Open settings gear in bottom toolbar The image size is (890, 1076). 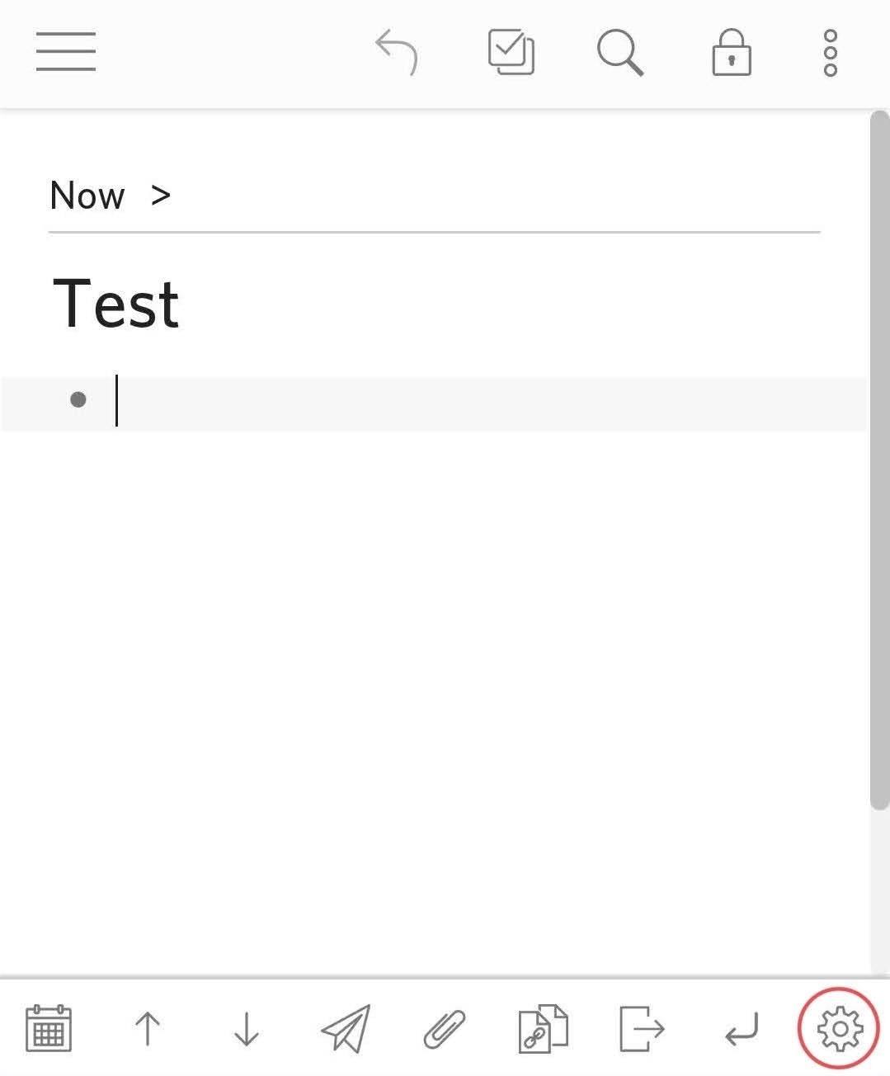(x=840, y=1028)
